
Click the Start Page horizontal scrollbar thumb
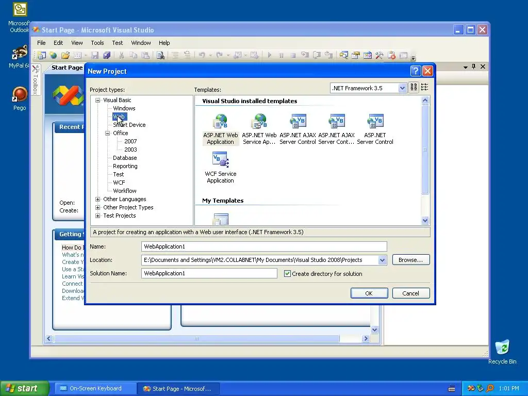pos(196,338)
